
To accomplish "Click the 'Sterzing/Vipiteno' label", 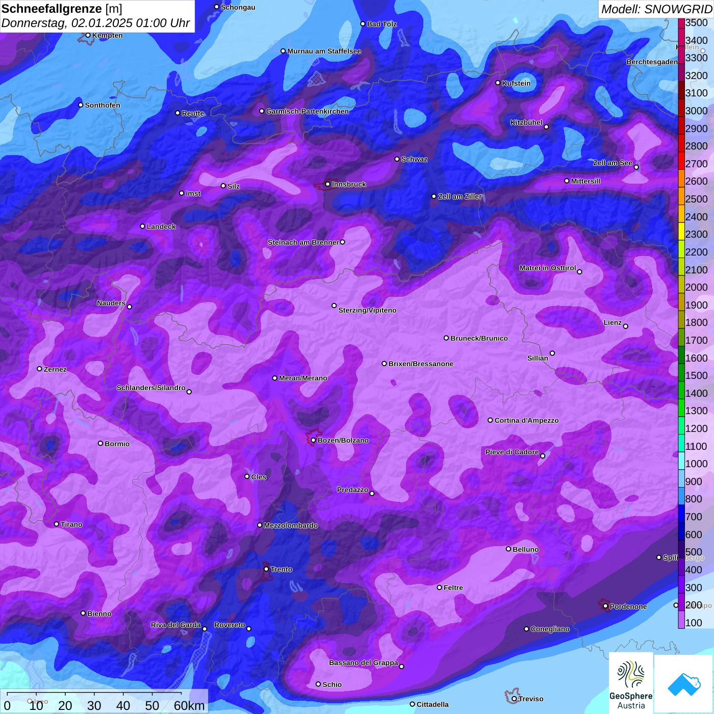I will point(367,310).
